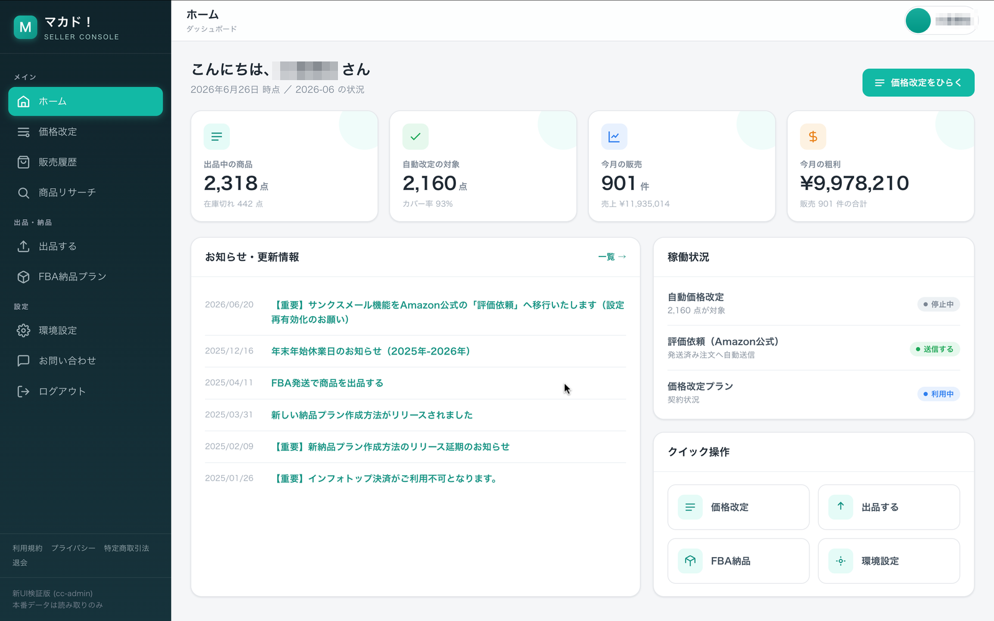Click the 利用中 status badge
The image size is (994, 621).
(x=939, y=394)
